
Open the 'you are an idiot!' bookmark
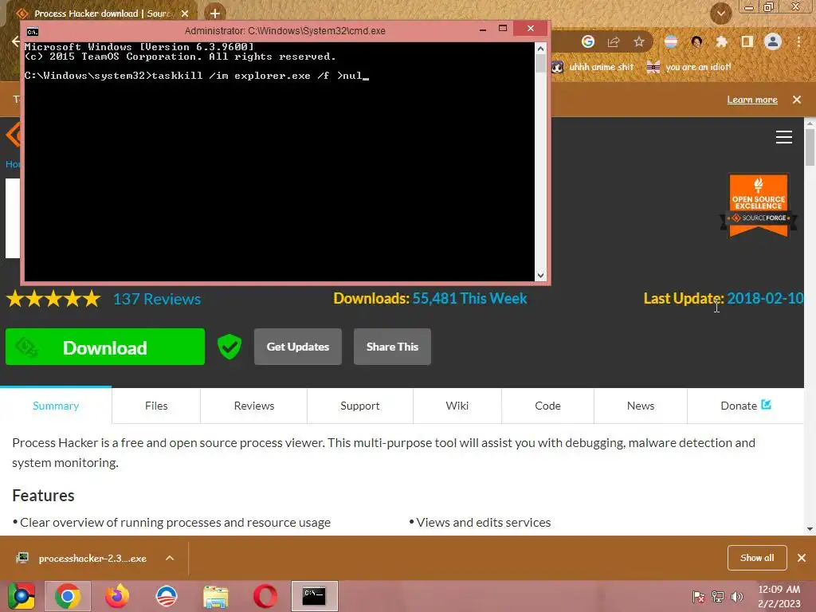(689, 67)
